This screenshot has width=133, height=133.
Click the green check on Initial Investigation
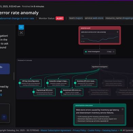click(86, 52)
